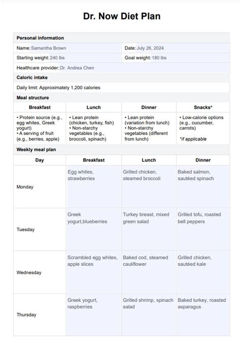This screenshot has height=344, width=241.
Task: Select Monday breakfast cell Egg whites, strawberries
Action: tap(94, 187)
